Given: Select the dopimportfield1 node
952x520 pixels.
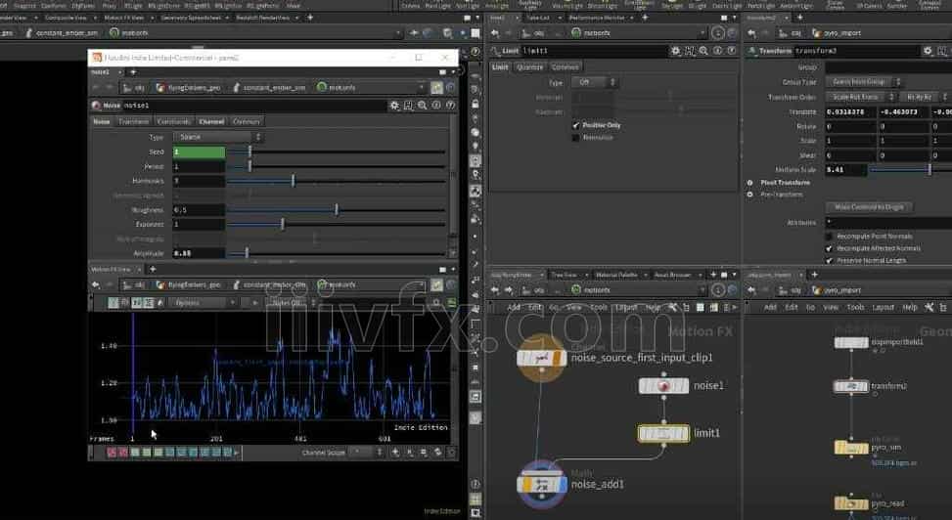Looking at the screenshot, I should [x=851, y=343].
